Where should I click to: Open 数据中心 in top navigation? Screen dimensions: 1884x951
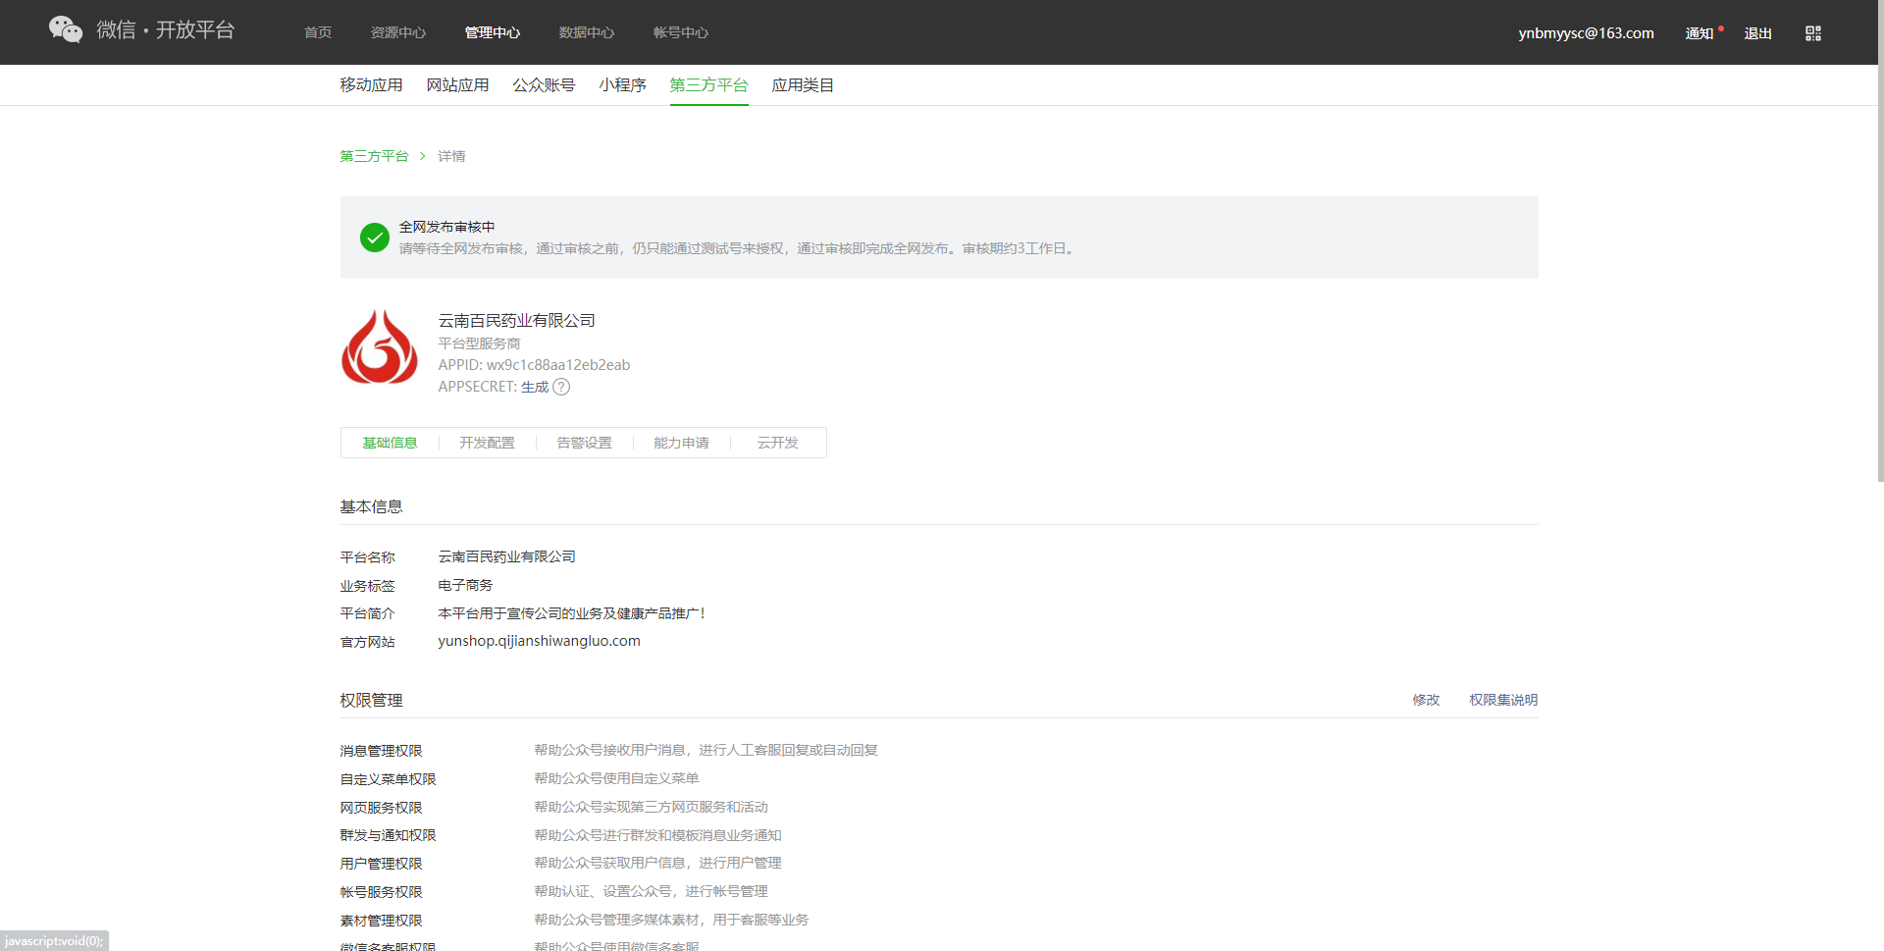pyautogui.click(x=587, y=32)
